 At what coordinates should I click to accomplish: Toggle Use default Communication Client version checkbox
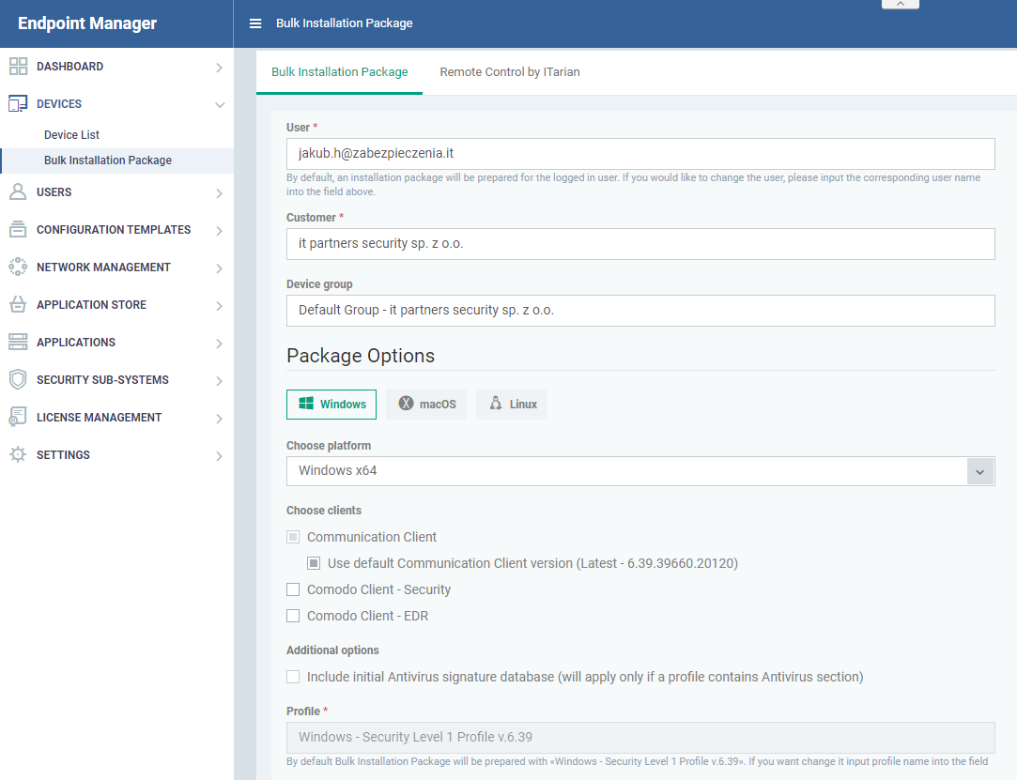(314, 563)
